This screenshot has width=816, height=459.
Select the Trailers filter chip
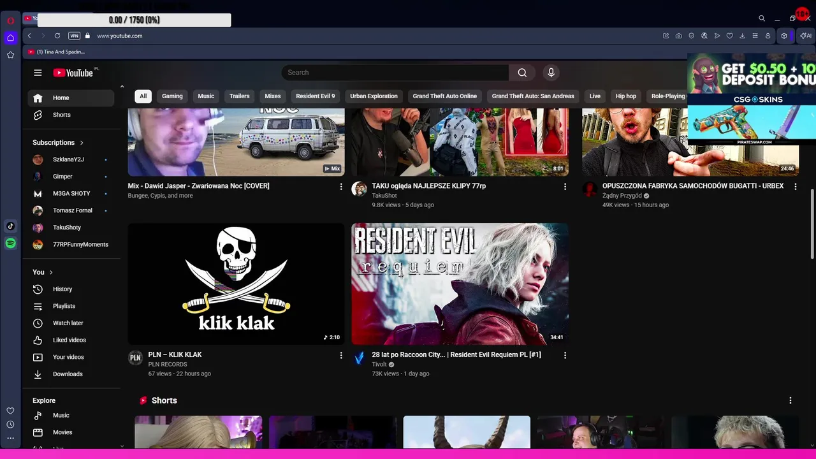coord(240,96)
